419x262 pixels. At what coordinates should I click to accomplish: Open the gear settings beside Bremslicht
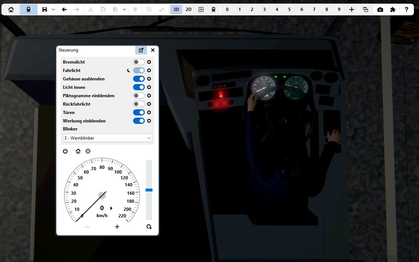click(x=149, y=62)
